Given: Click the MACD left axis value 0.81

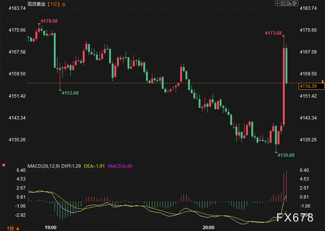Looking at the screenshot, I should click(x=21, y=197).
